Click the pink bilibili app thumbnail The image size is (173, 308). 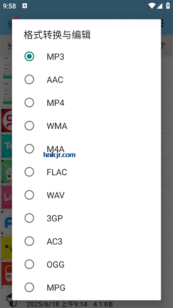point(6,197)
